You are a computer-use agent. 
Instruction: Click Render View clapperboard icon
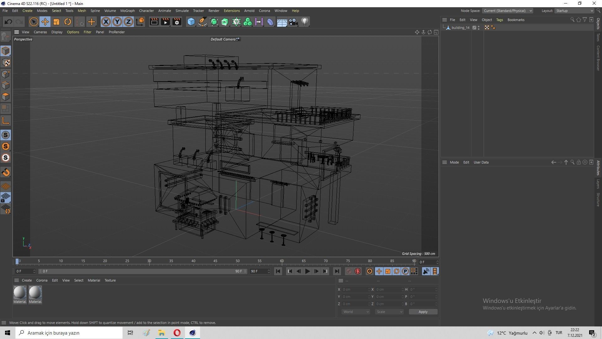154,22
